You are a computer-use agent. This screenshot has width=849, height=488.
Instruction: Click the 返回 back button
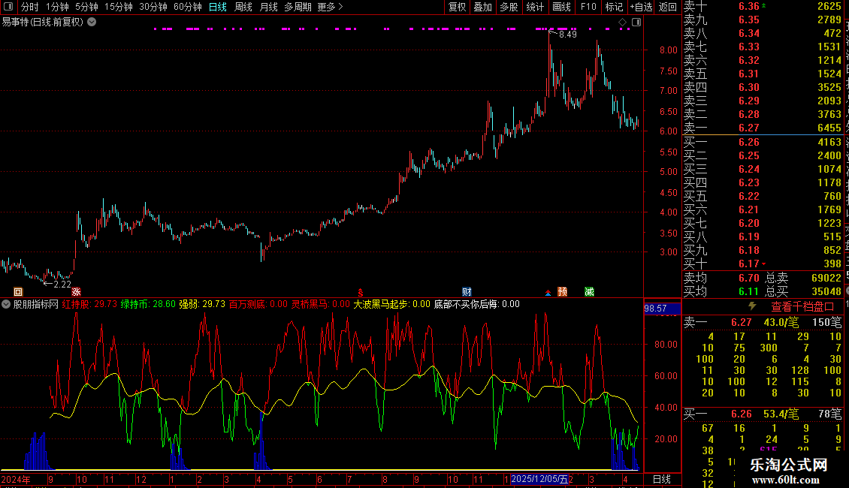(x=668, y=7)
